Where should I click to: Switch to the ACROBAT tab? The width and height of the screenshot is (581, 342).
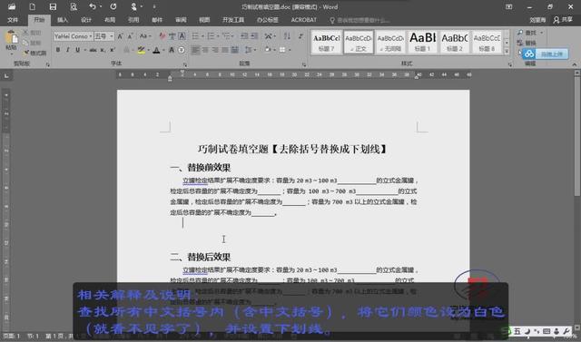(304, 20)
